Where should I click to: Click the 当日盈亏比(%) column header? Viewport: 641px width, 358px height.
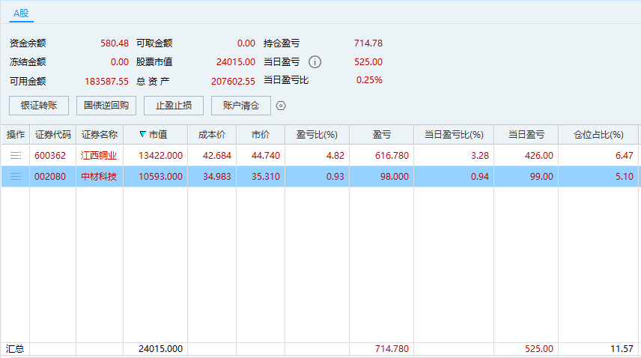pos(454,135)
